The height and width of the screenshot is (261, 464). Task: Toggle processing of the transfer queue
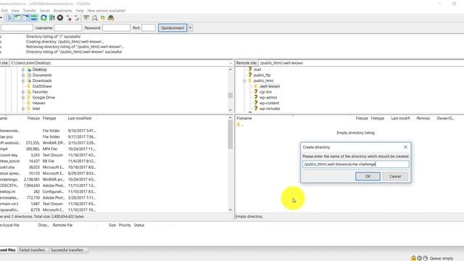pyautogui.click(x=52, y=17)
